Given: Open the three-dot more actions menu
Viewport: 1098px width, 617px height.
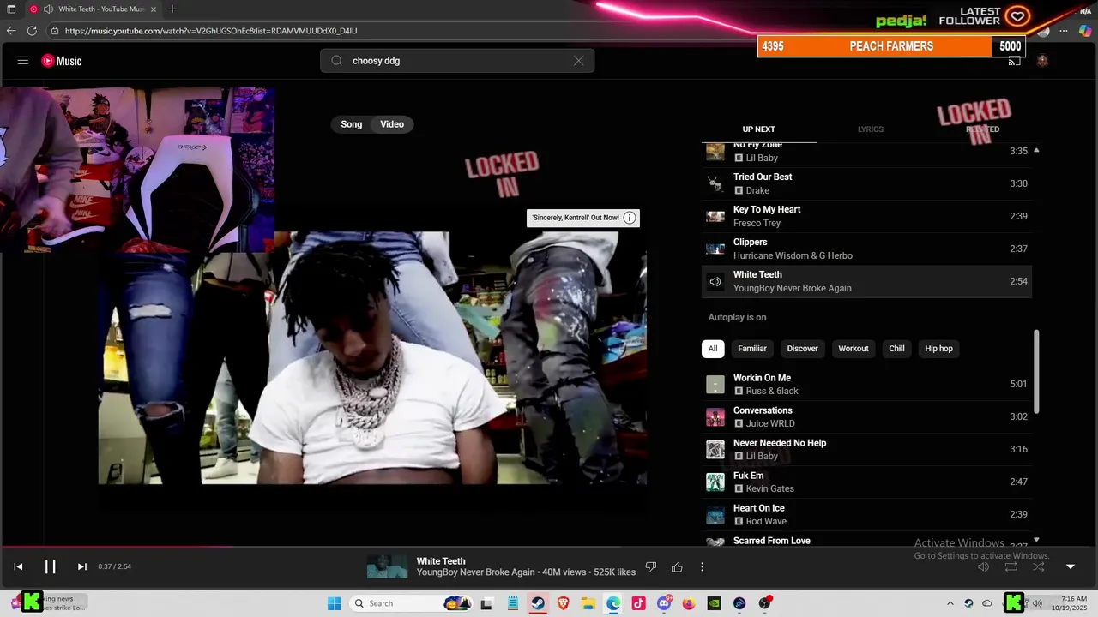Looking at the screenshot, I should [x=702, y=566].
